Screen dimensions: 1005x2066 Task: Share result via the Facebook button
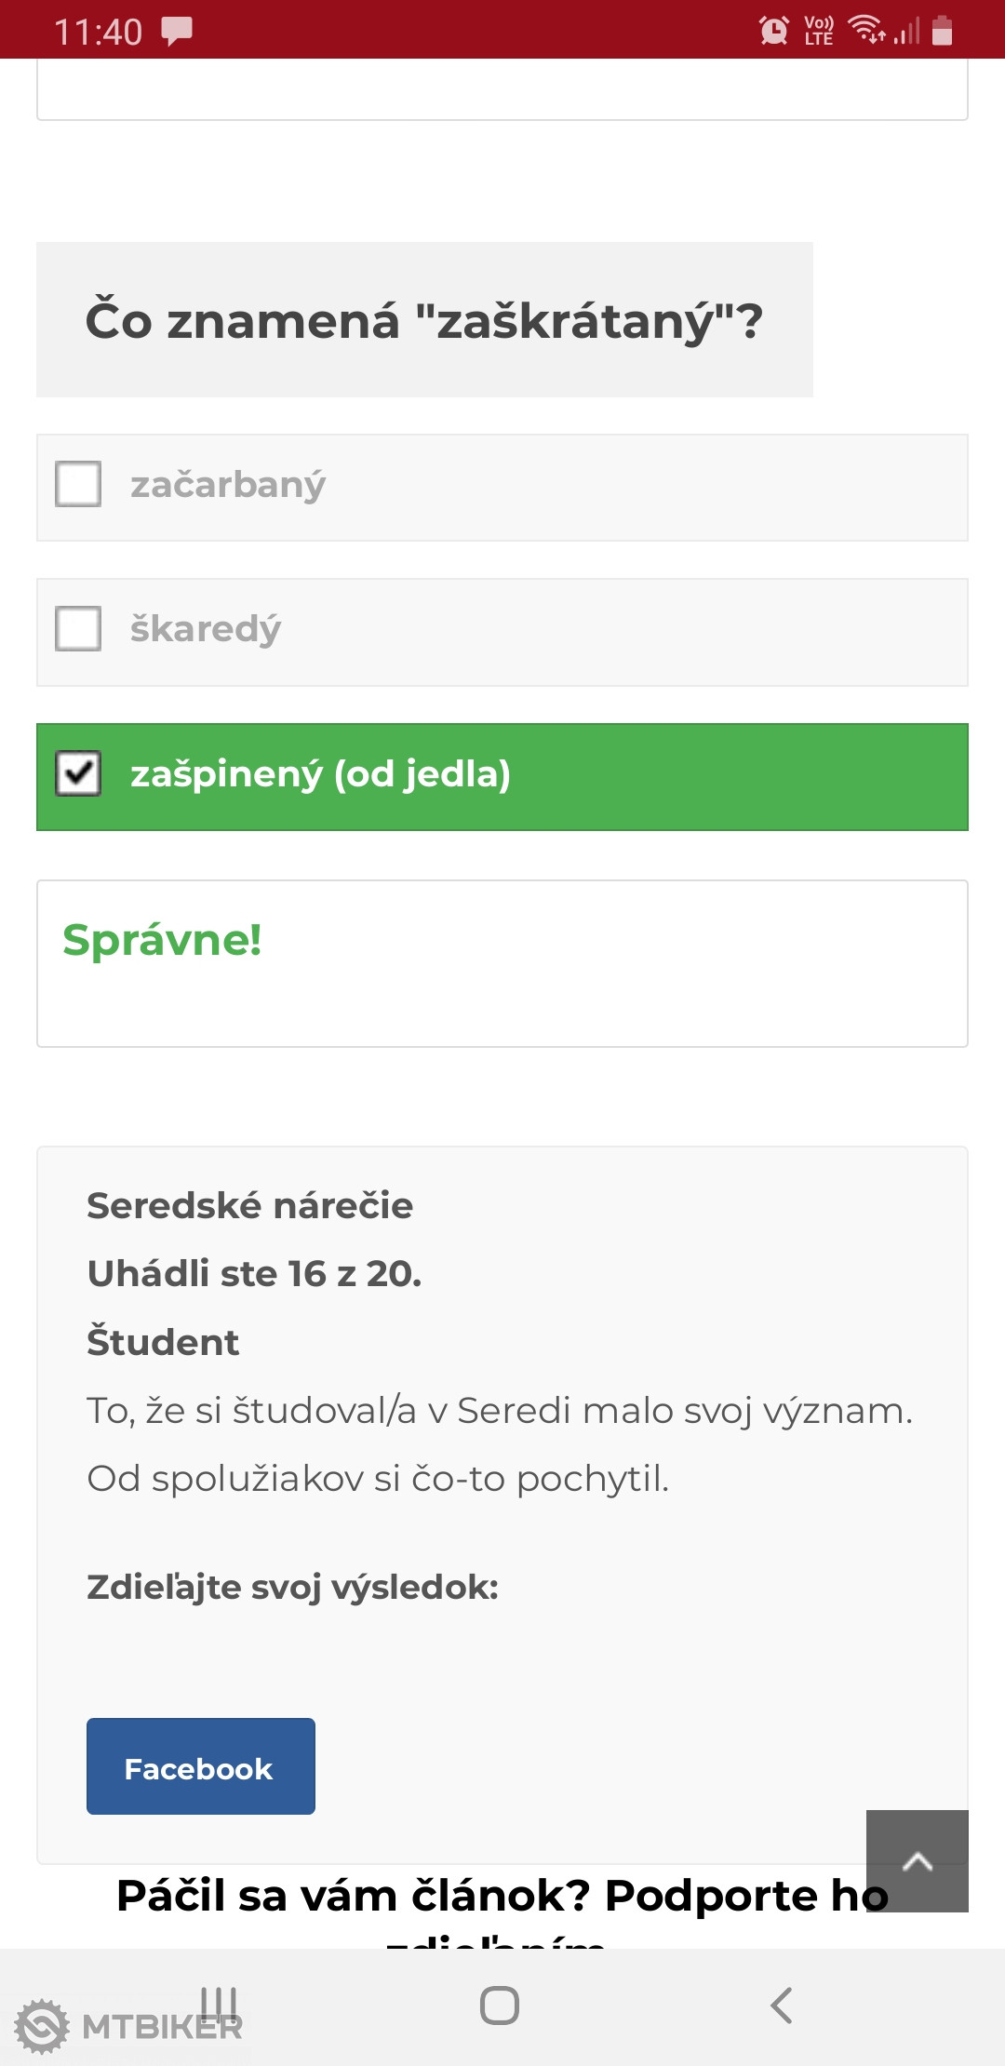click(x=200, y=1766)
